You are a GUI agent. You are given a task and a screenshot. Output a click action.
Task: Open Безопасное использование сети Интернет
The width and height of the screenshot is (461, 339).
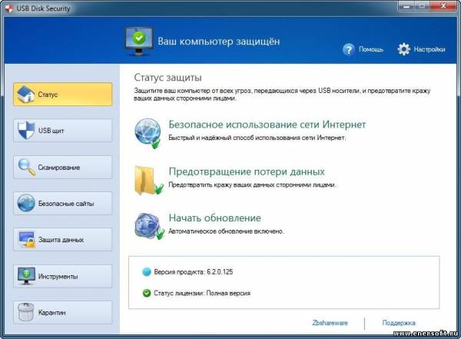tap(267, 125)
